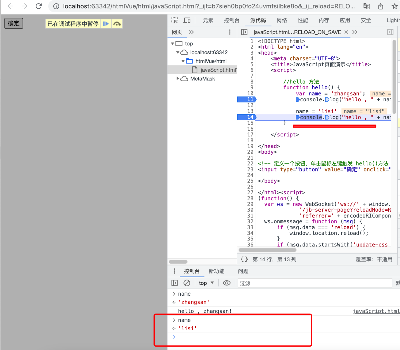Viewport: 400px width, 350px height.
Task: Click line number 10 in the gutter
Action: 250,94
